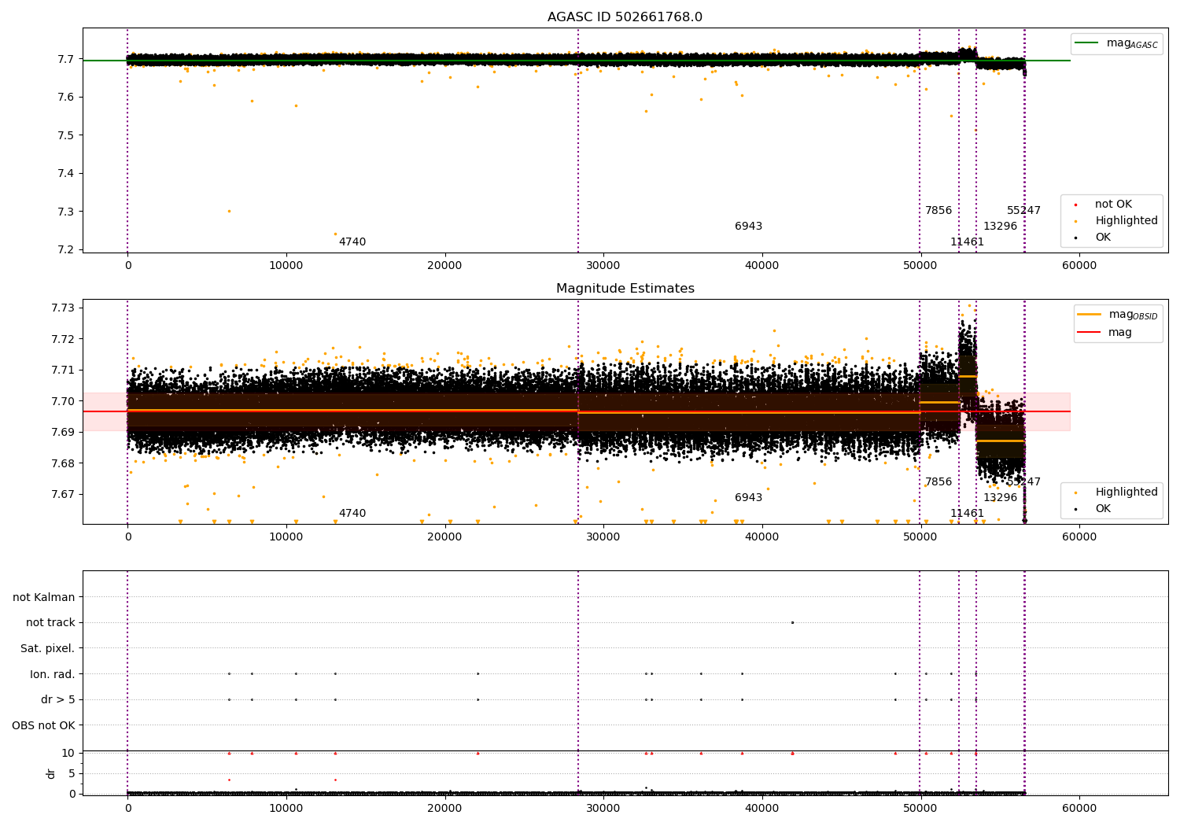Select the "not Kalman" row label

pyautogui.click(x=44, y=597)
